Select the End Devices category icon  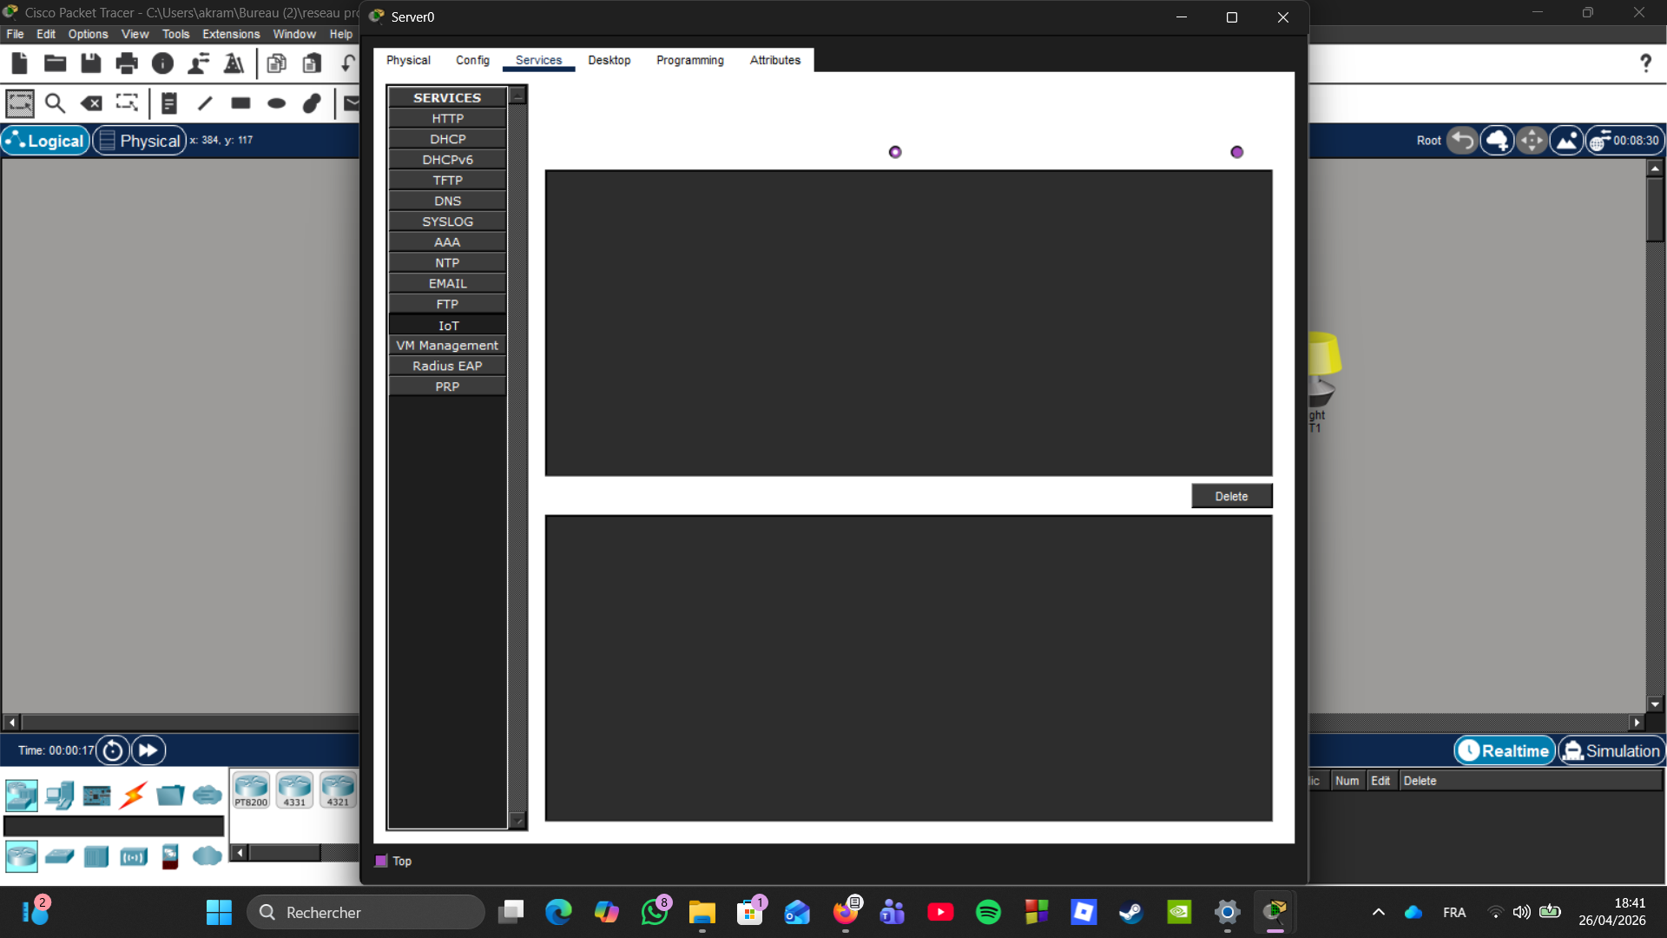tap(59, 795)
